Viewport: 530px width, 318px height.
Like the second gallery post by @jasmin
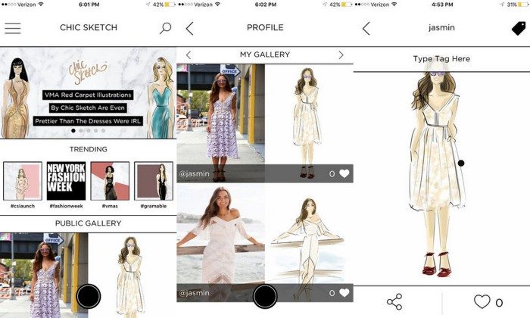[344, 293]
